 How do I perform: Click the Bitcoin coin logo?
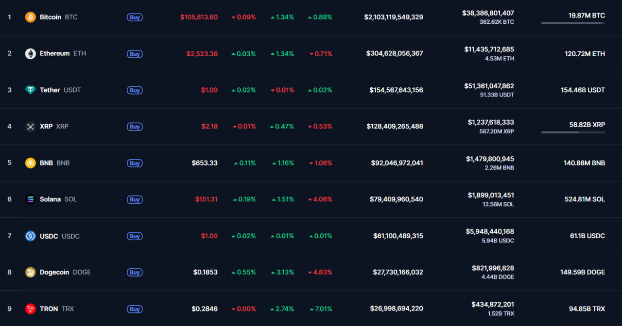pos(31,17)
